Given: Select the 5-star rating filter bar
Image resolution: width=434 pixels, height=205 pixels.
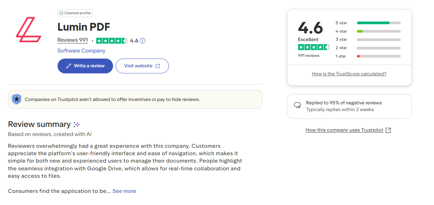Looking at the screenshot, I should (378, 23).
